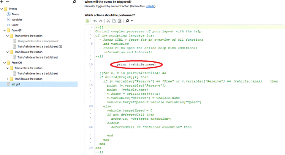Open the vehicle parameter link

click(150, 6)
